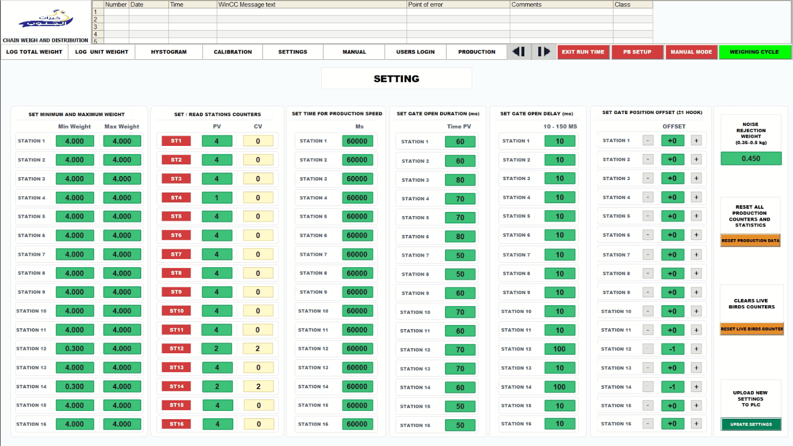Select Station 12 Min Weight field 0.300

pos(75,349)
